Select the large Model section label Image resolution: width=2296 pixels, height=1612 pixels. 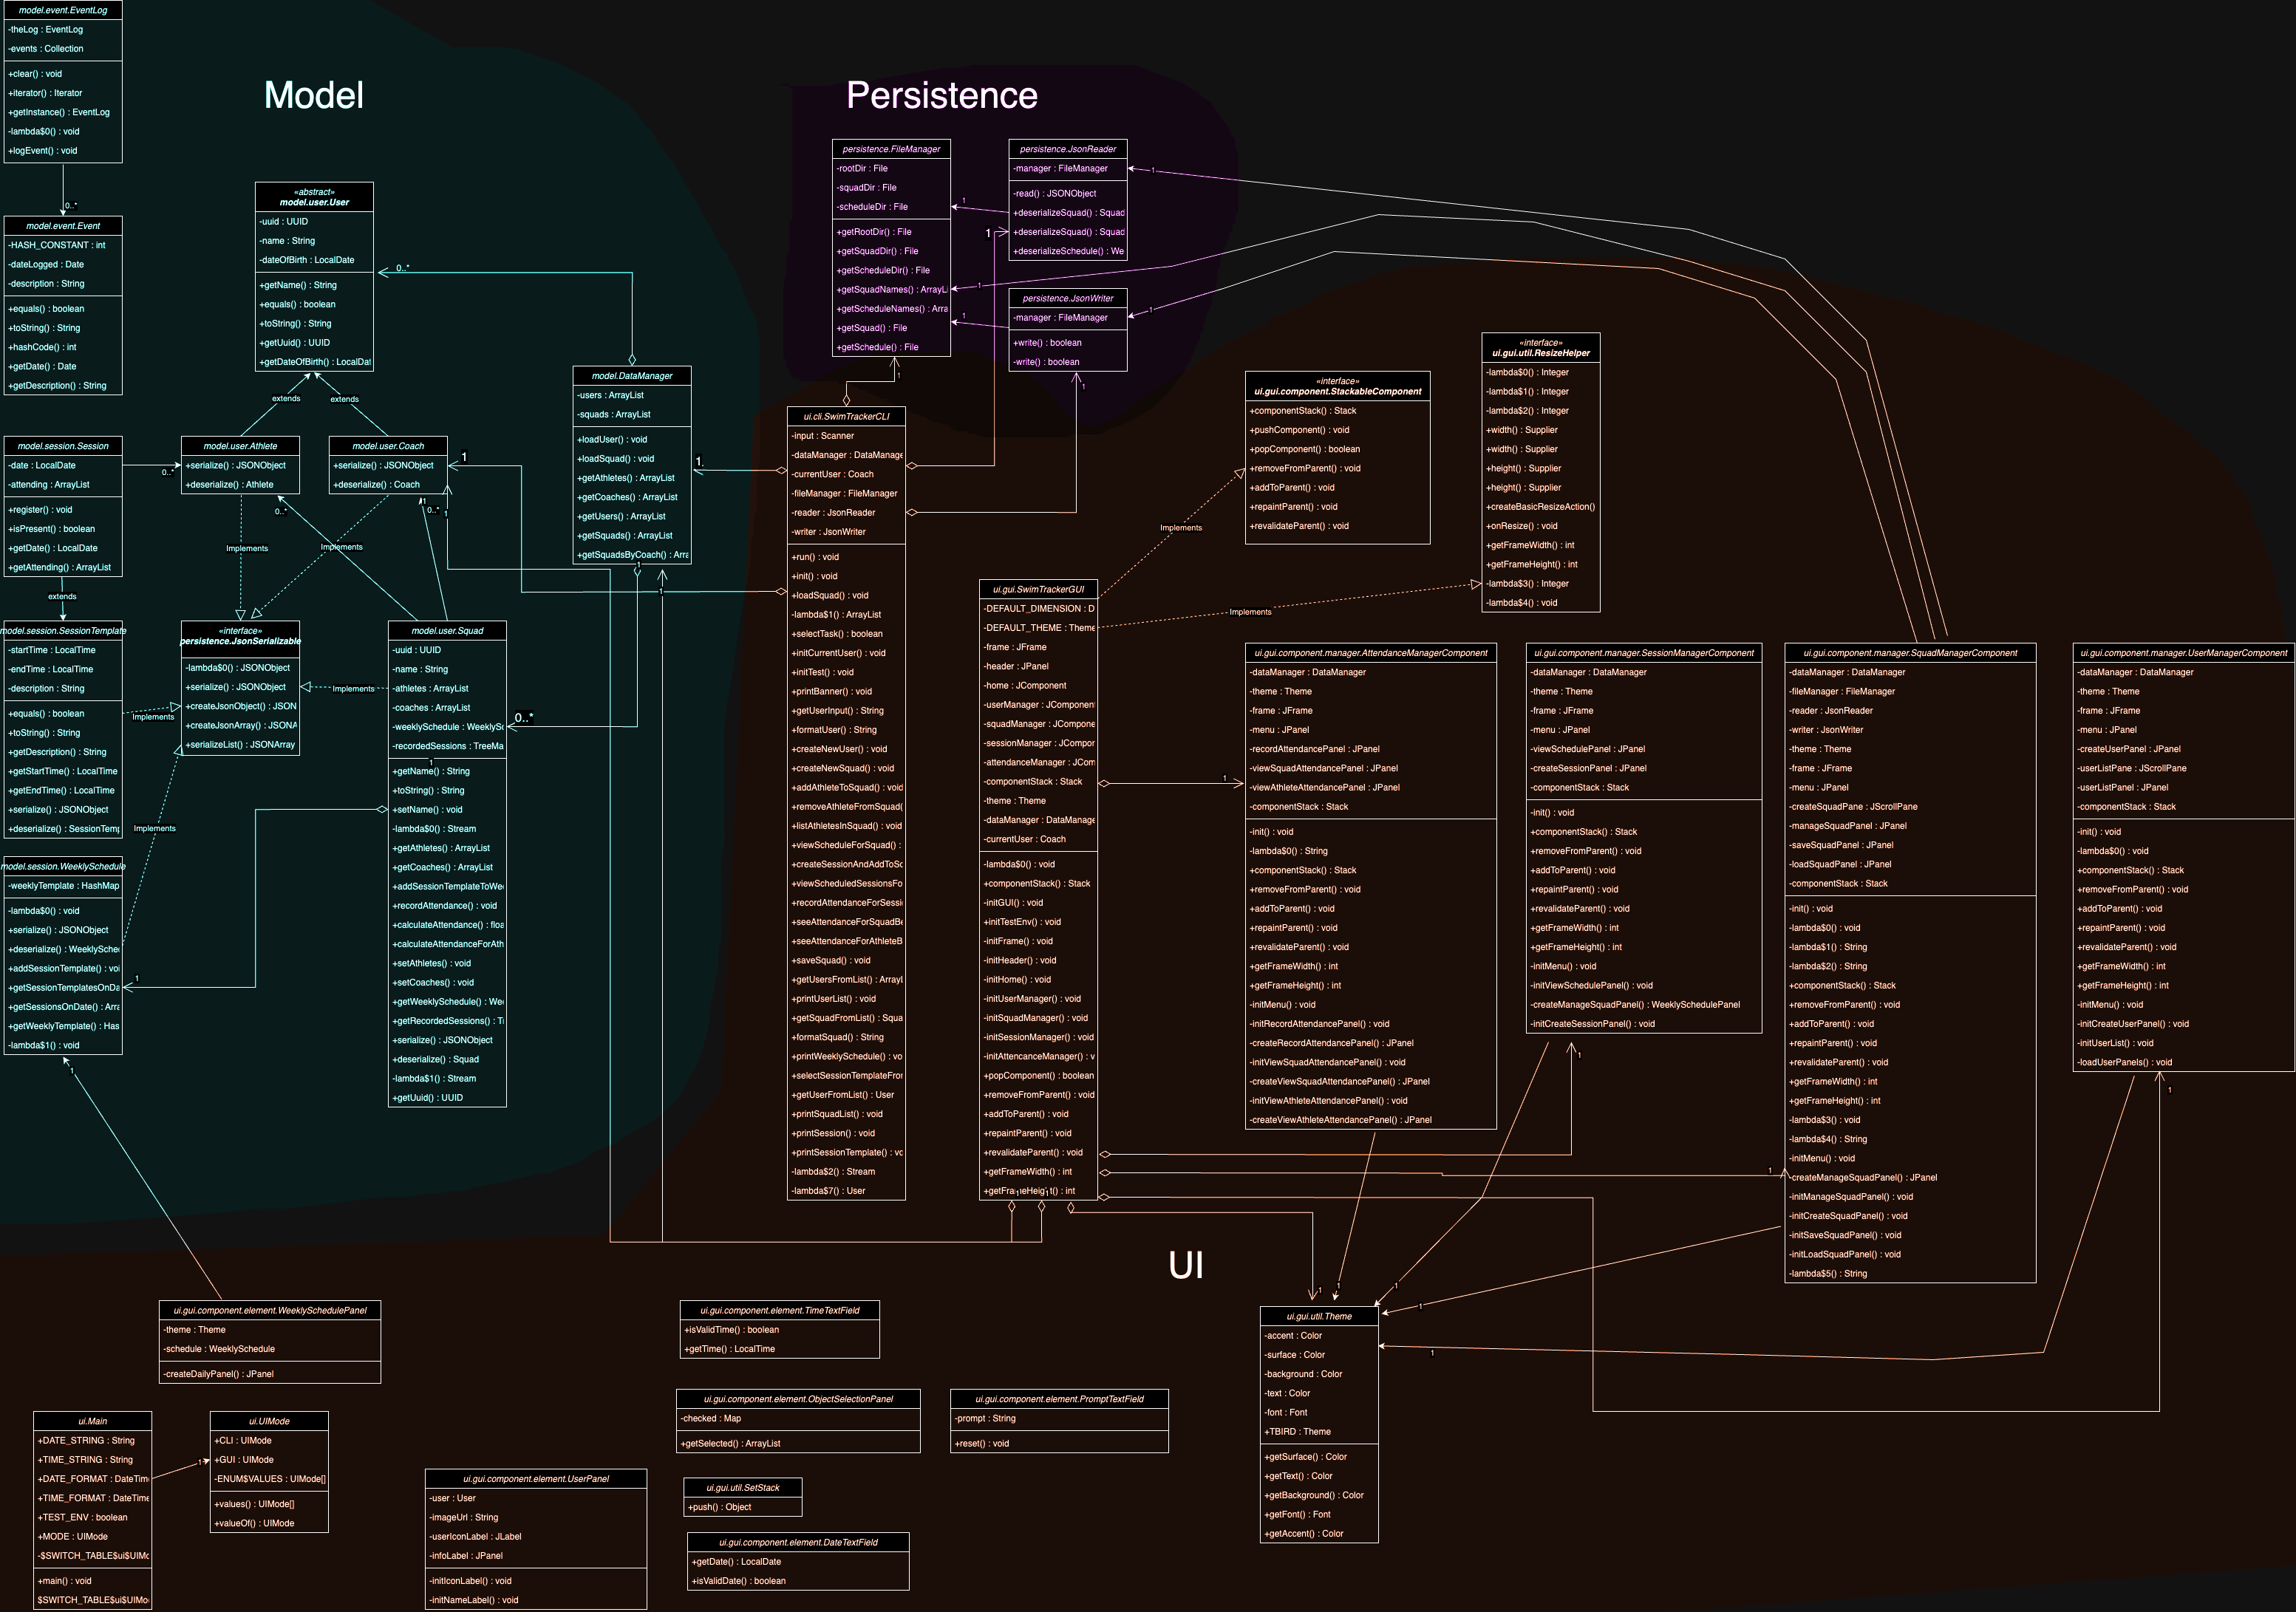click(x=313, y=95)
